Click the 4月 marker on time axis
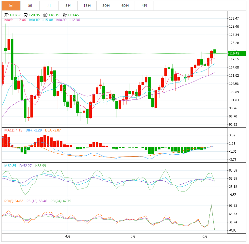The image size is (249, 244). point(68,236)
